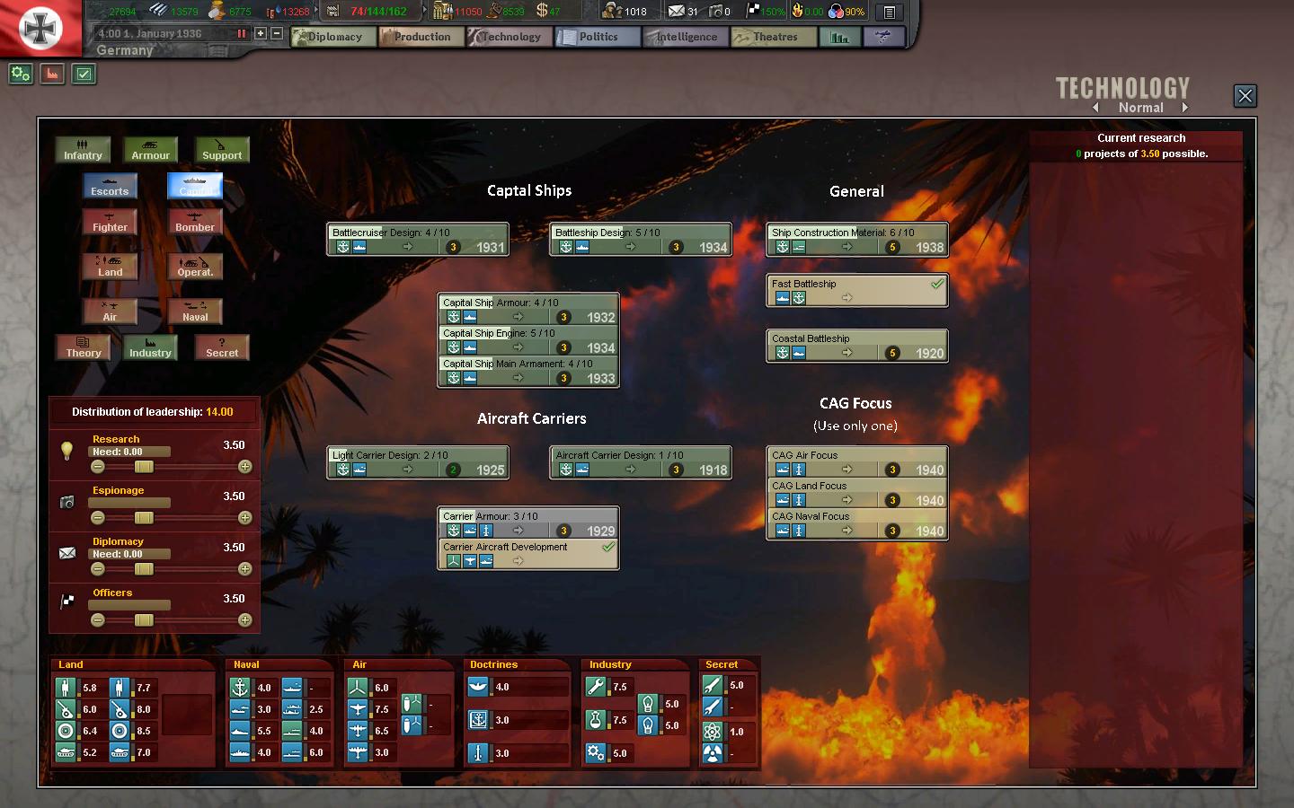Click the wrench icon in the Industry panel
Image resolution: width=1294 pixels, height=808 pixels.
(595, 687)
